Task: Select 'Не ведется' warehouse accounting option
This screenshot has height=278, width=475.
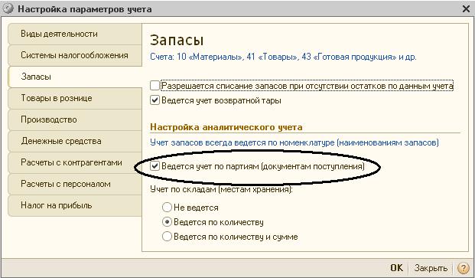Action: point(167,208)
